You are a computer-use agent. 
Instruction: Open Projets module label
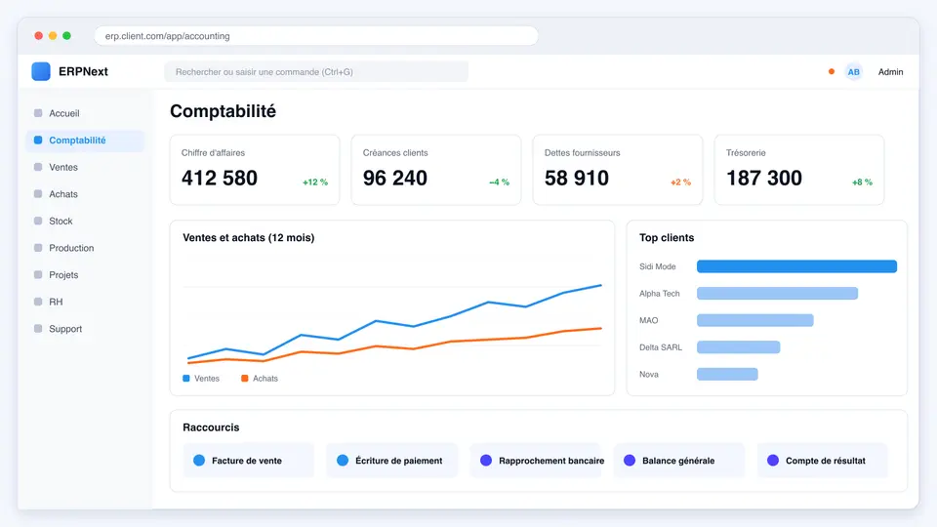click(x=63, y=275)
